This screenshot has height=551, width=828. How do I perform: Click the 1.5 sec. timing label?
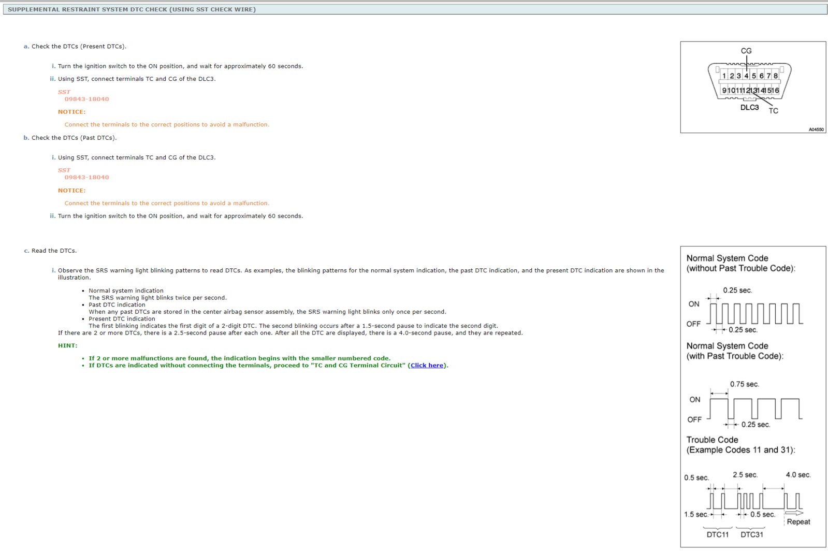(696, 515)
